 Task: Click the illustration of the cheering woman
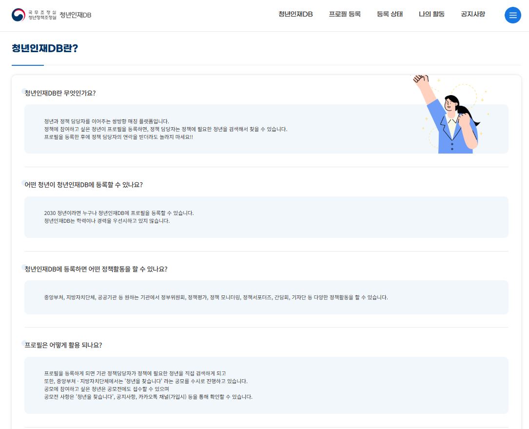tap(451, 115)
